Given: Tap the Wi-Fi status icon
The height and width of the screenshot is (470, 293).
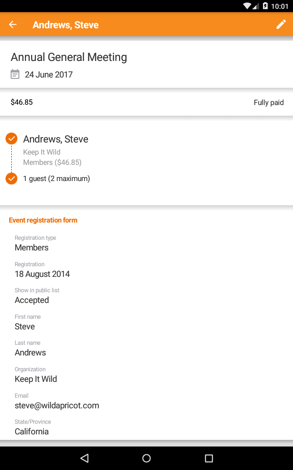Looking at the screenshot, I should pos(247,6).
